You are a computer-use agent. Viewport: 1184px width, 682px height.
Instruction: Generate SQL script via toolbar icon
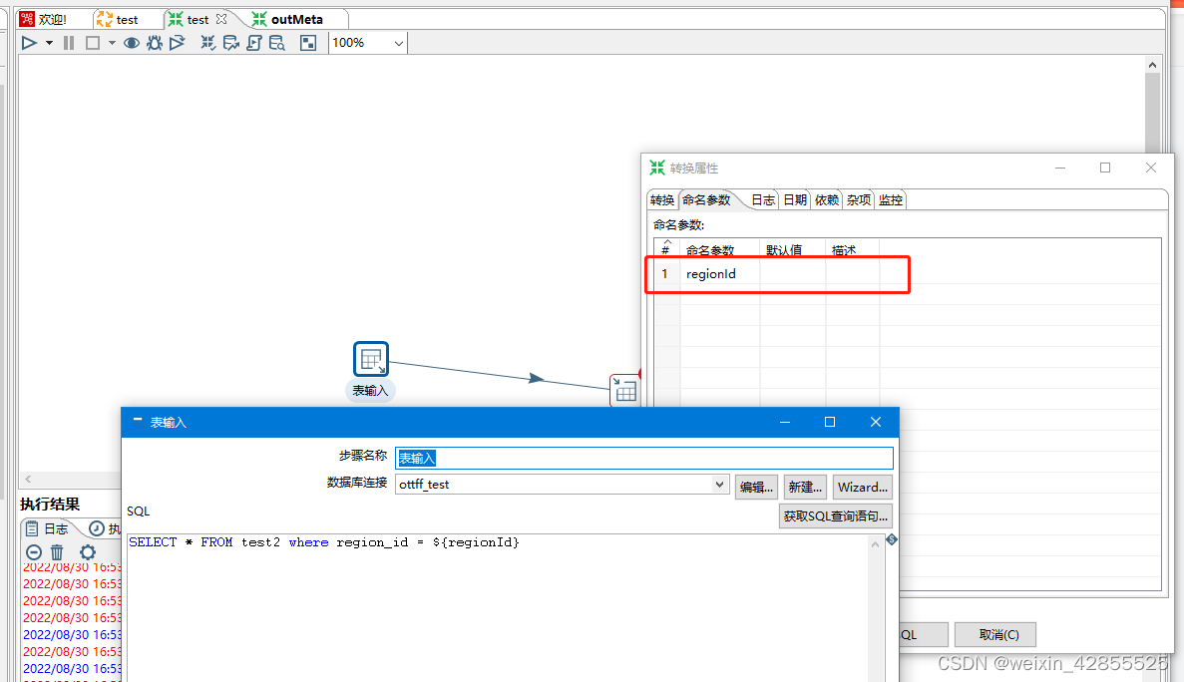point(253,42)
